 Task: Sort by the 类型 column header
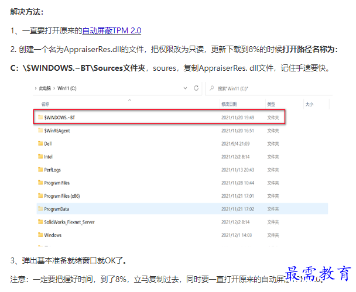(x=271, y=104)
